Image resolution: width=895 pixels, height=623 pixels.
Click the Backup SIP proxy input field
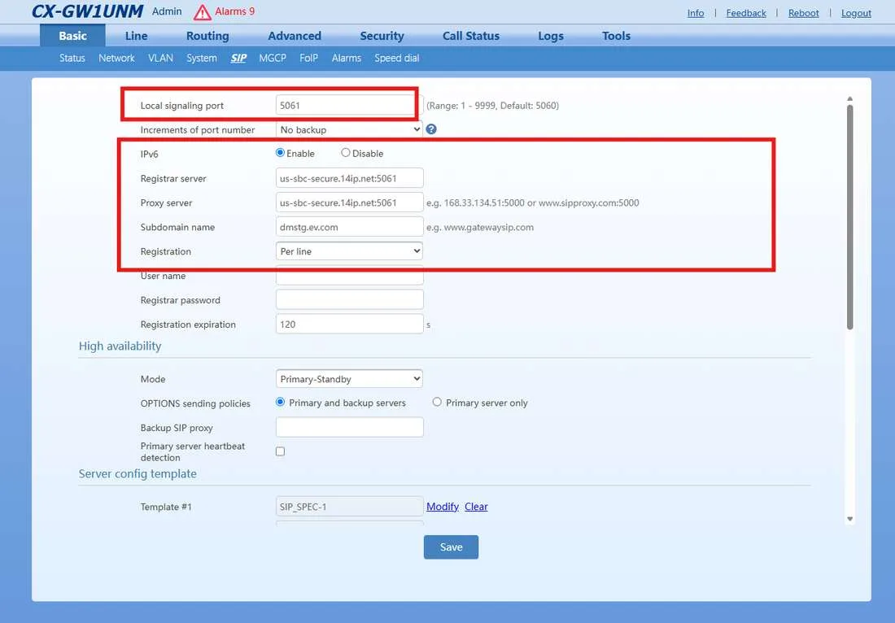(x=349, y=427)
